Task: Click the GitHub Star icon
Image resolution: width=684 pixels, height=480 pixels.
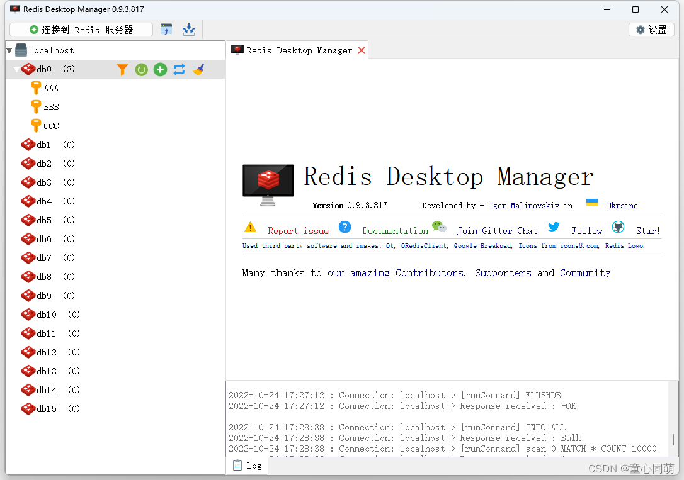Action: click(618, 226)
